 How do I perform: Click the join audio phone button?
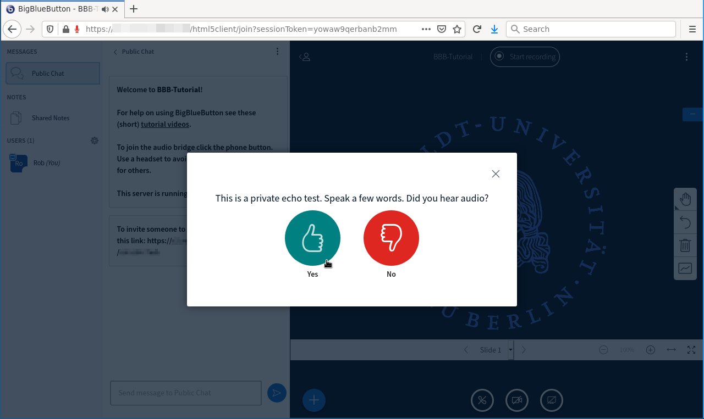(x=482, y=400)
